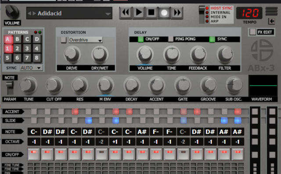Image resolution: width=281 pixels, height=174 pixels.
Task: Select pattern bank B
Action: click(x=18, y=39)
